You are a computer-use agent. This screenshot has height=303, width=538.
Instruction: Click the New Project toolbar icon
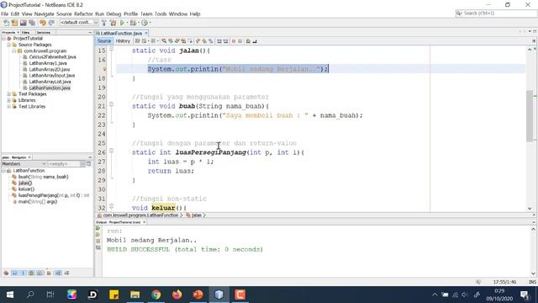click(x=14, y=23)
